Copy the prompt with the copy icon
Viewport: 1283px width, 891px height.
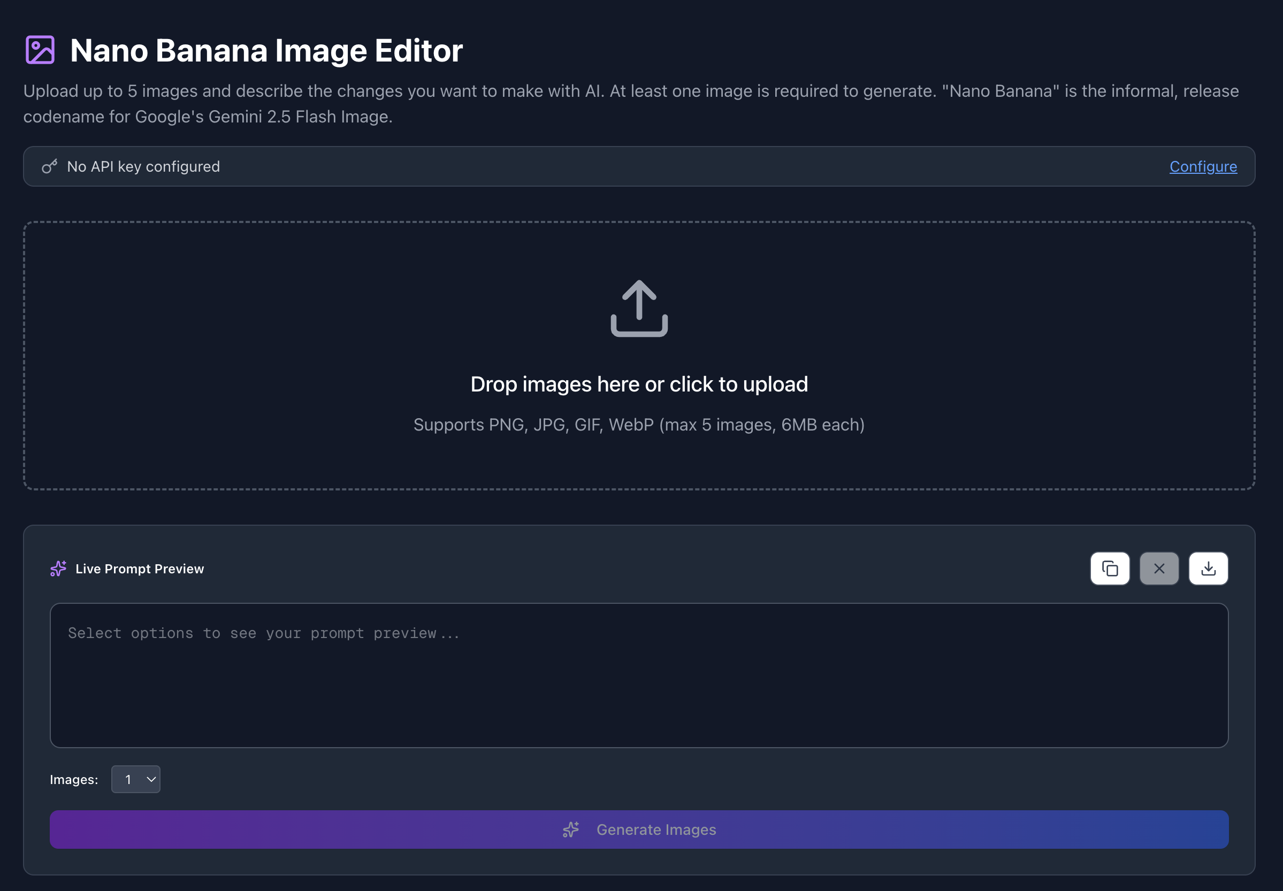point(1109,569)
